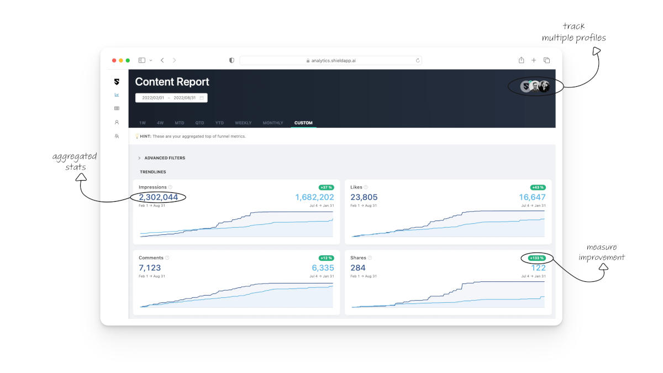663x373 pixels.
Task: Open the multiple users icon in the sidebar
Action: (117, 136)
